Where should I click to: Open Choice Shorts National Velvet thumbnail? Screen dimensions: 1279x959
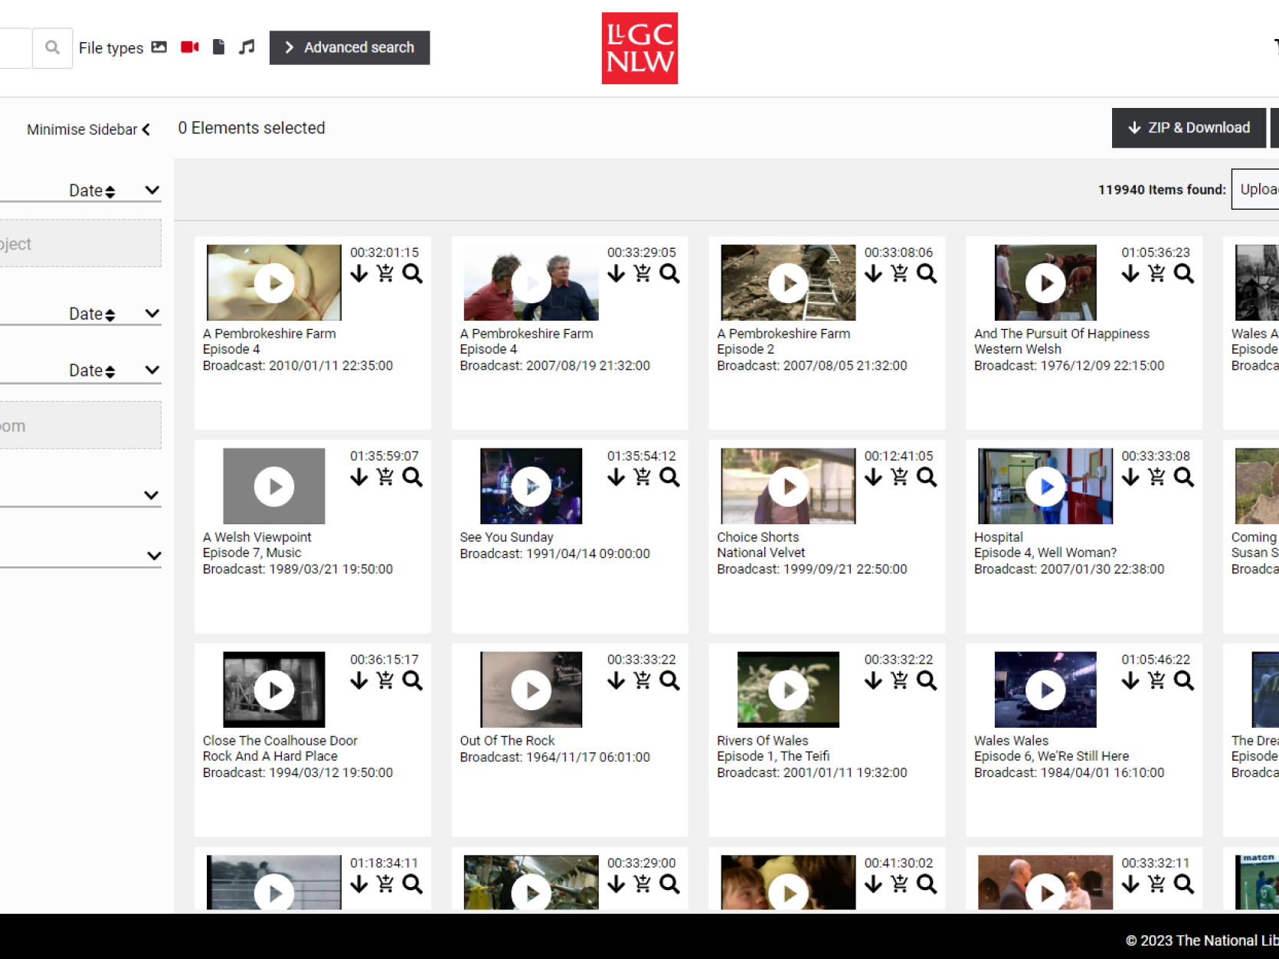[x=788, y=486]
